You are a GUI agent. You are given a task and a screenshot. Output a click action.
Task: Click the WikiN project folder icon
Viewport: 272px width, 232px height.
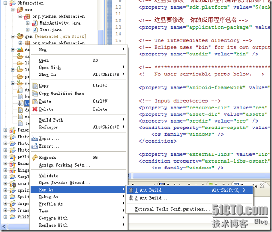point(12,217)
